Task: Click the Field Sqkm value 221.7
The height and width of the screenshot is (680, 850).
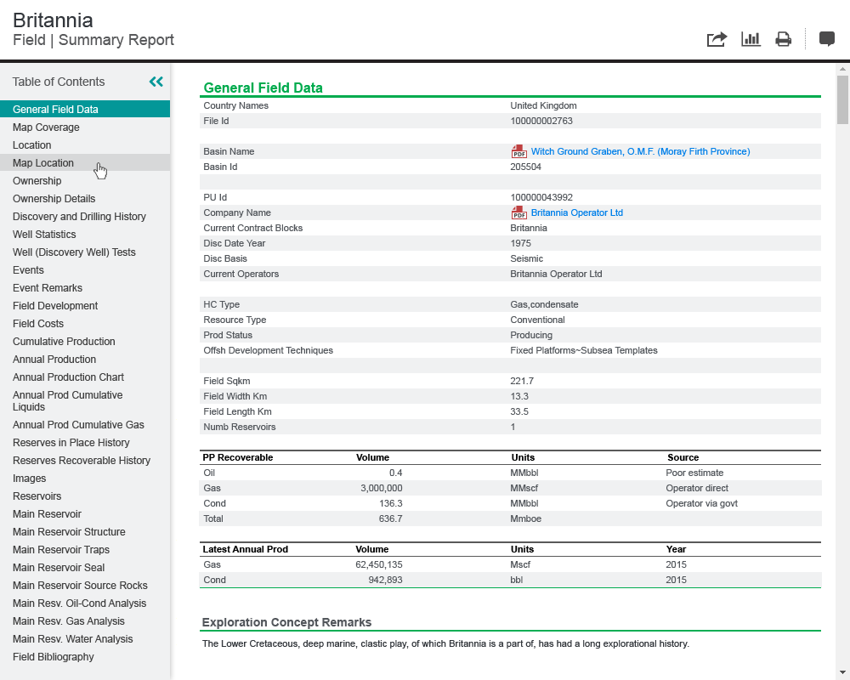Action: [x=522, y=381]
